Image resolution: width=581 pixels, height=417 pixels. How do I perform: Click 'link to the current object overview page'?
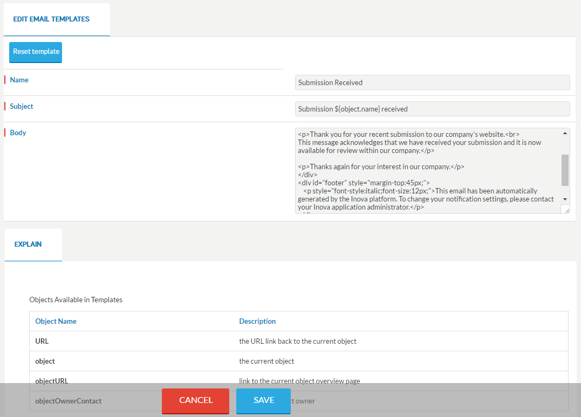pos(299,381)
